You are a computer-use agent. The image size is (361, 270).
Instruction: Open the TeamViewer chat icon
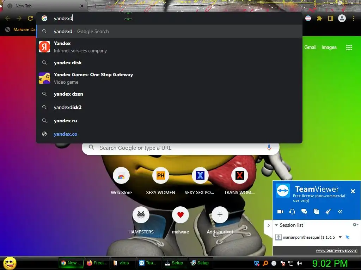click(x=304, y=211)
